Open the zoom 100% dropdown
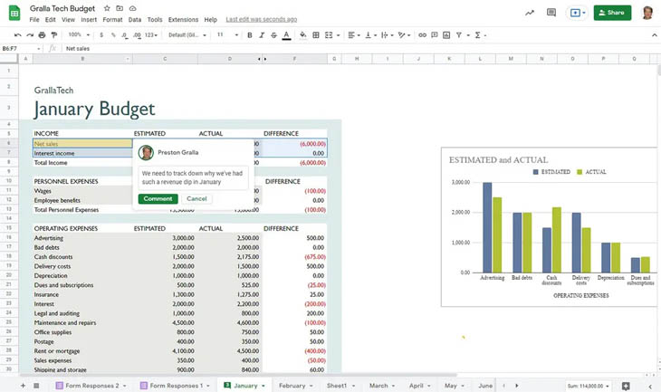Image resolution: width=661 pixels, height=392 pixels. 79,35
